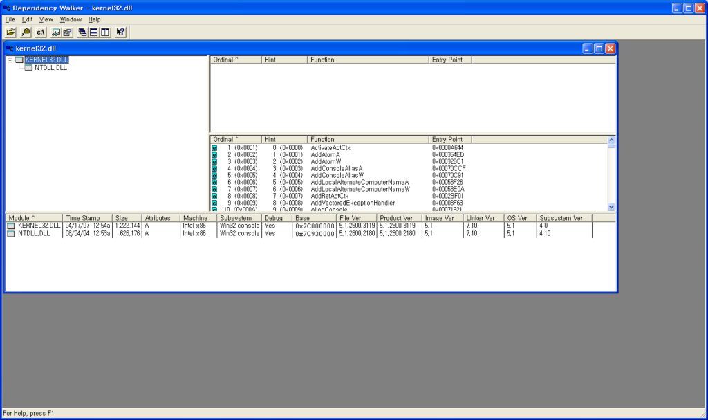Viewport: 708px width, 420px height.
Task: Sort module list by Base column header
Action: tap(314, 218)
